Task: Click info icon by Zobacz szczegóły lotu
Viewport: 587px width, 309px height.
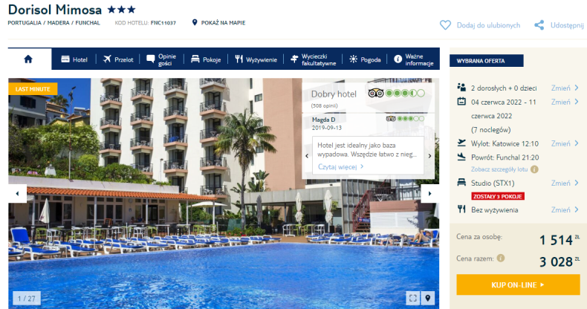Action: point(534,169)
